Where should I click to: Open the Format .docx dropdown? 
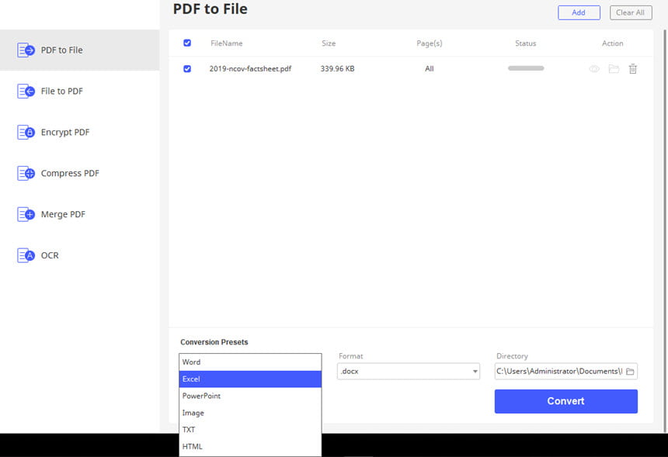(x=408, y=371)
